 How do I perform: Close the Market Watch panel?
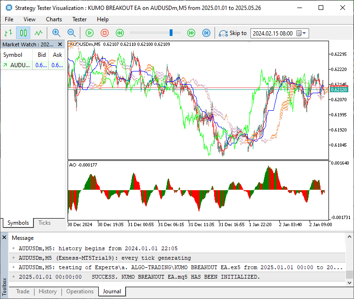coord(60,44)
